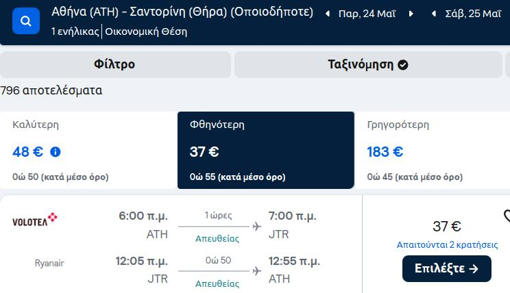Click the 1 ενήλικας passenger selector

(x=75, y=31)
